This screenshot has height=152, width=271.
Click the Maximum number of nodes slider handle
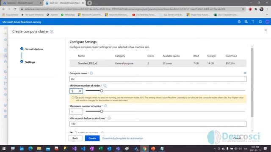(x=102, y=111)
